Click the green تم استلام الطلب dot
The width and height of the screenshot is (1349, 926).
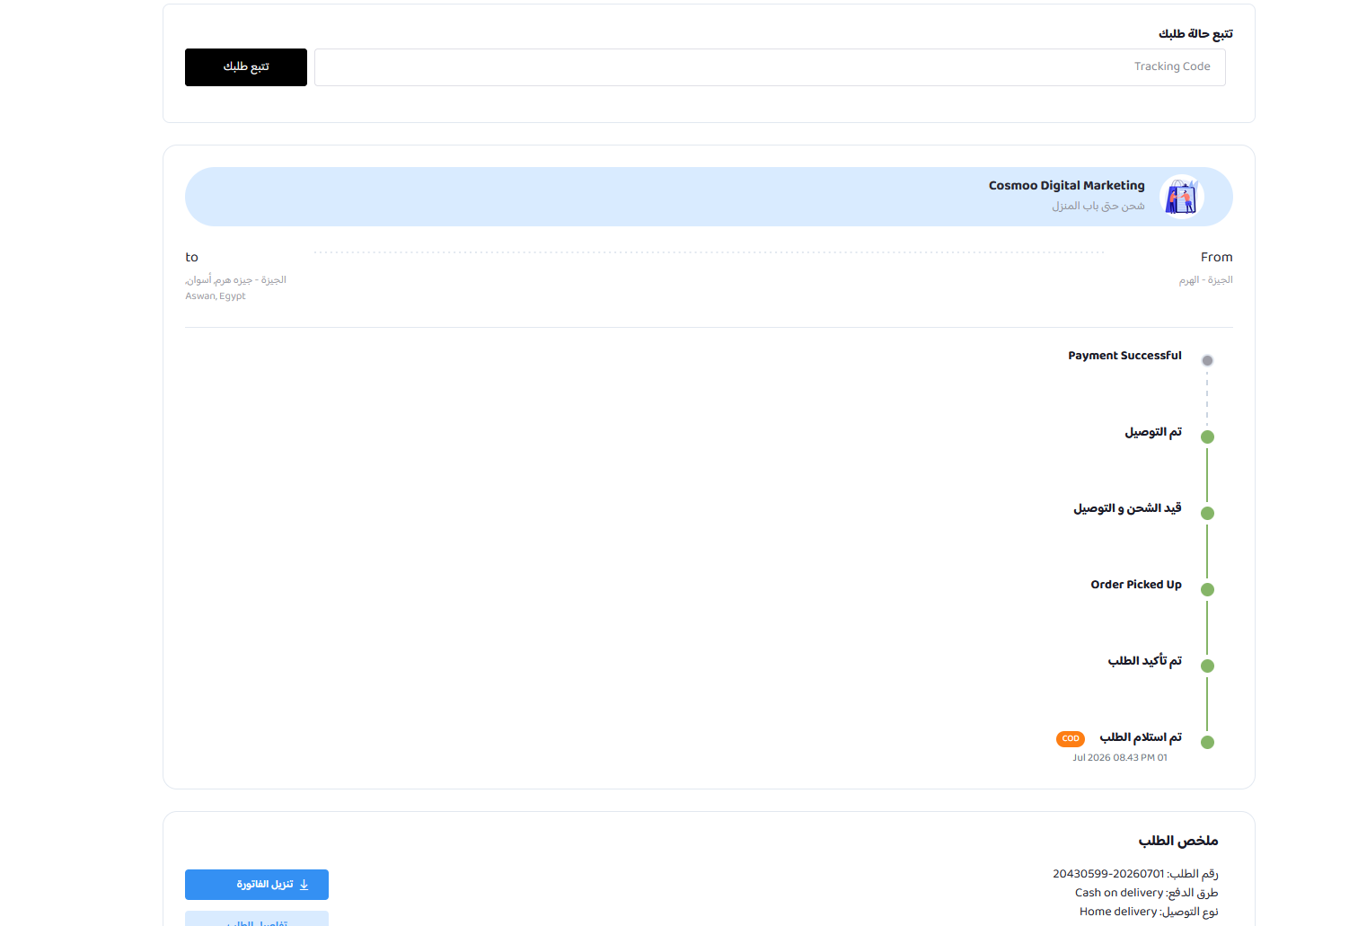1207,742
